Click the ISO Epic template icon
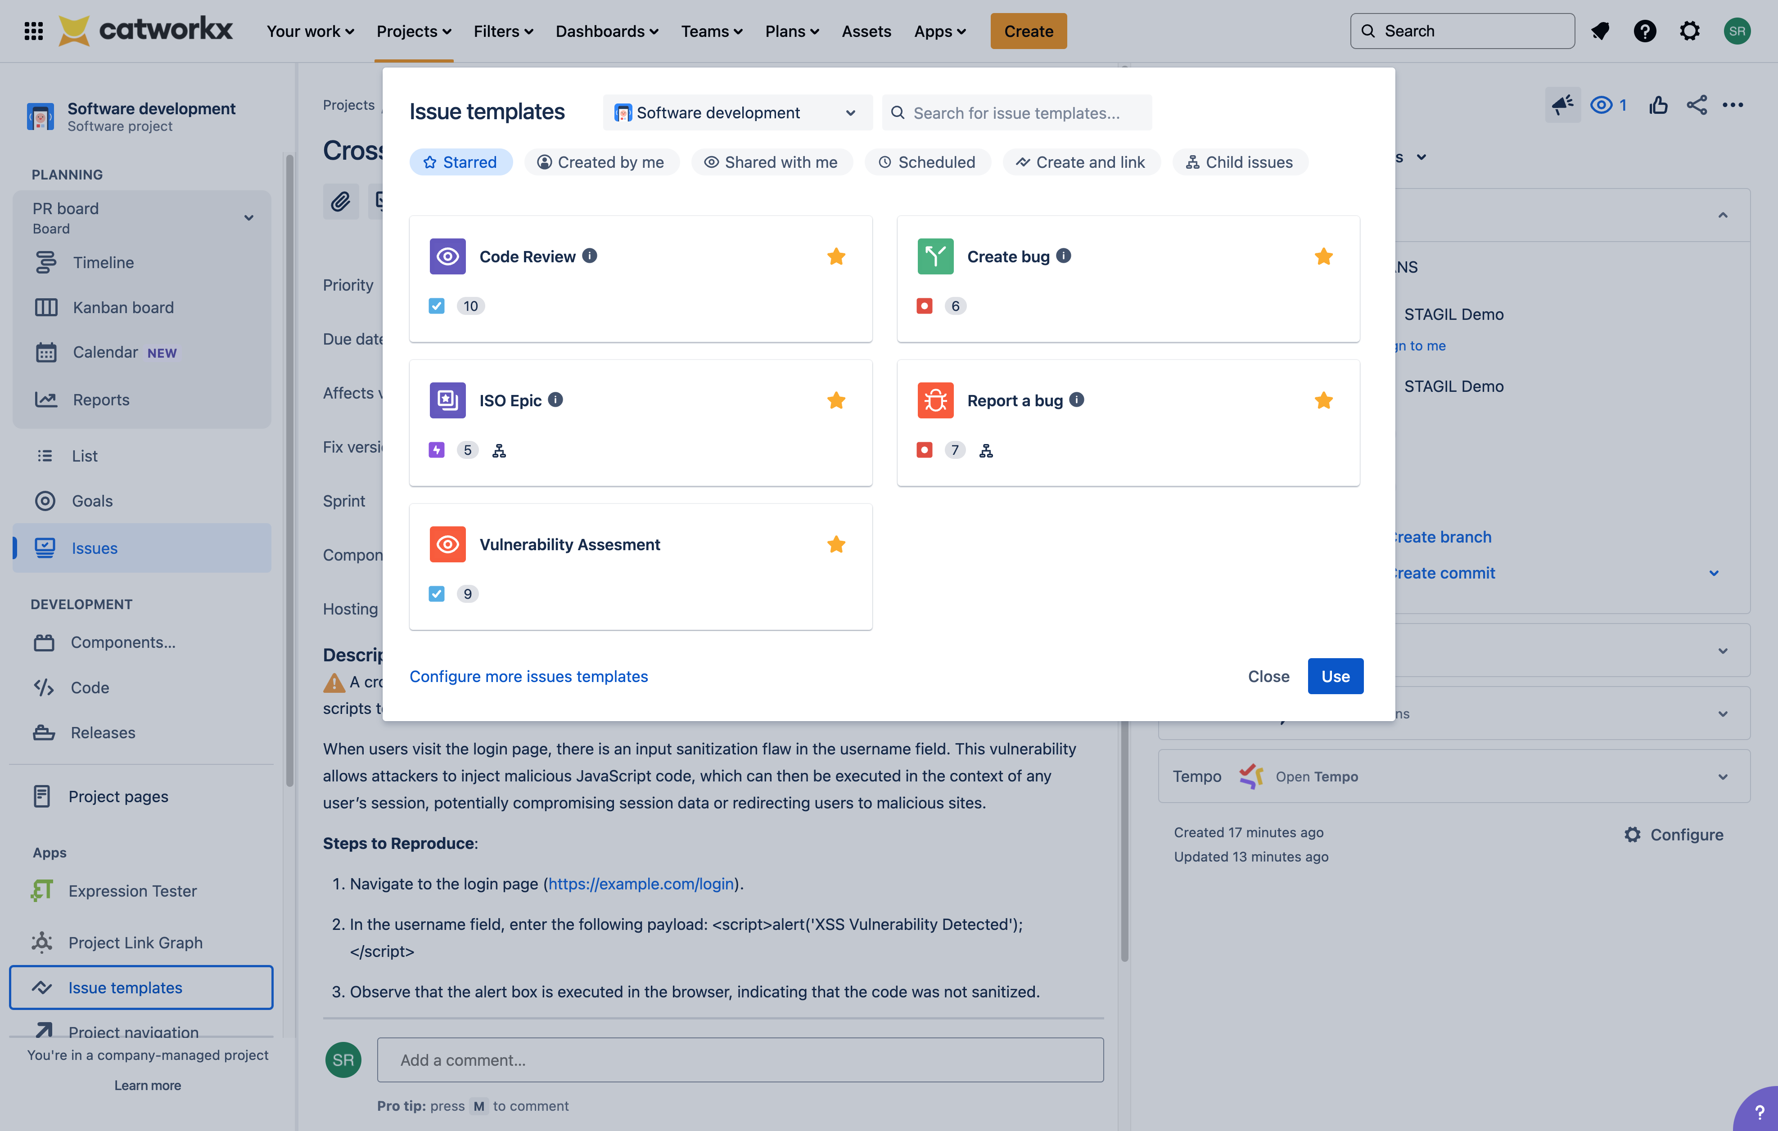The height and width of the screenshot is (1131, 1778). click(447, 400)
